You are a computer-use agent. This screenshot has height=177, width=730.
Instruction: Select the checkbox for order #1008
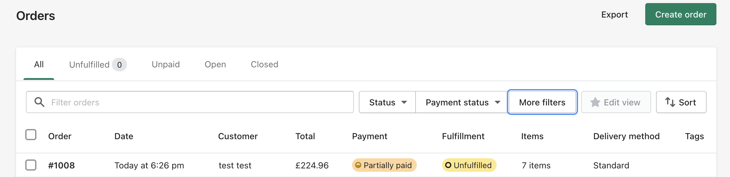click(31, 165)
